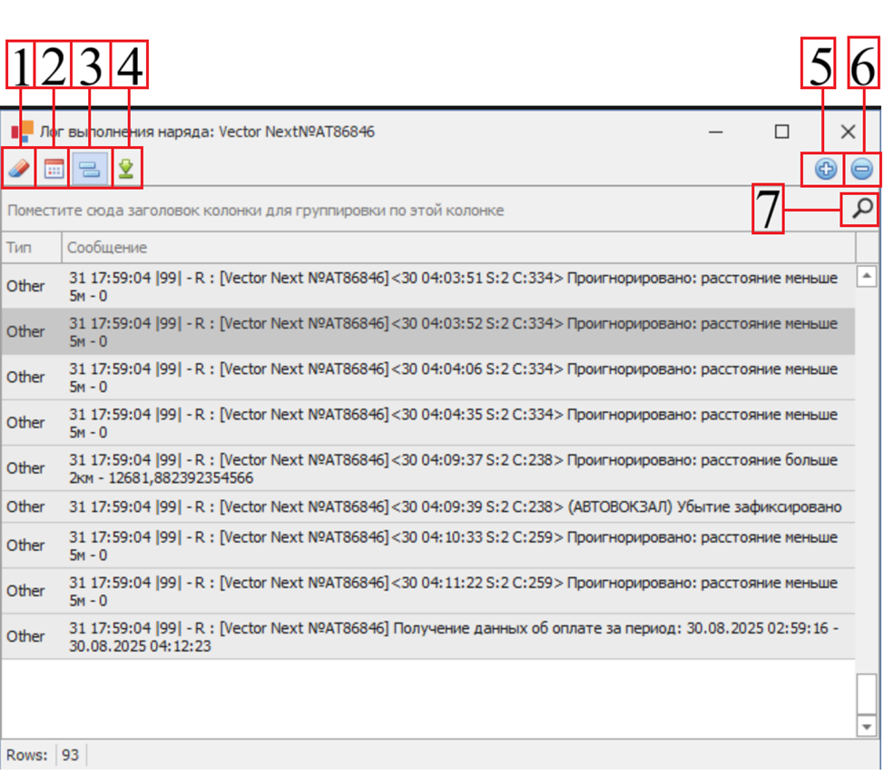Click the app icon in the title bar
The height and width of the screenshot is (776, 884).
point(22,132)
